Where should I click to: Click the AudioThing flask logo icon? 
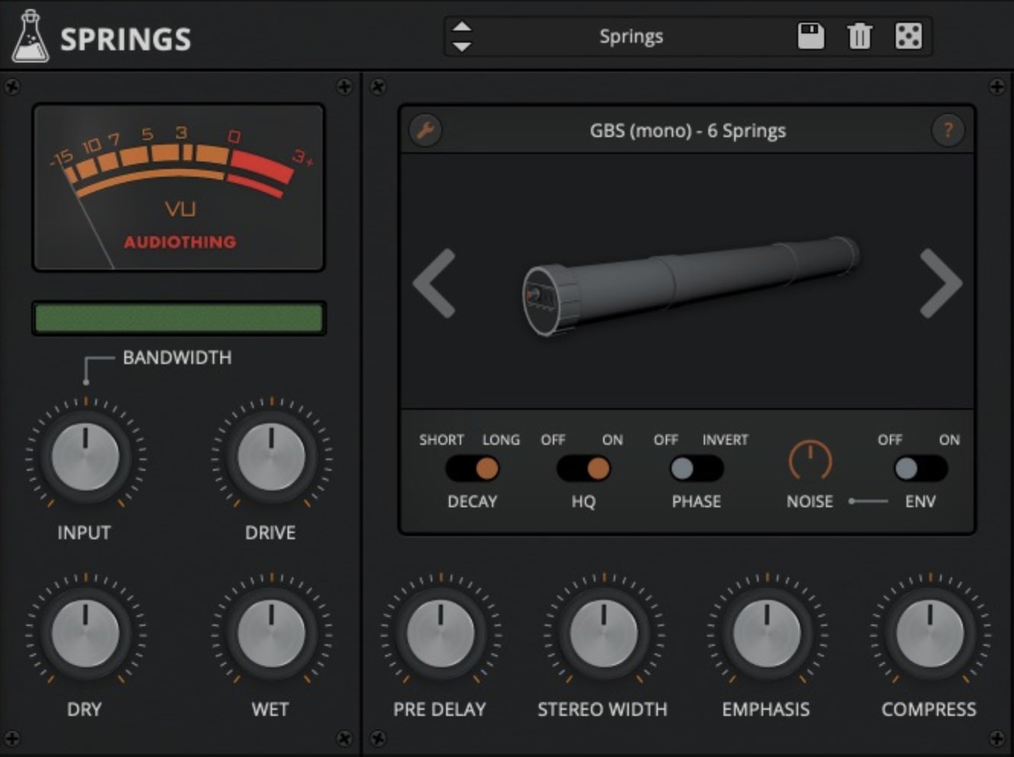30,36
